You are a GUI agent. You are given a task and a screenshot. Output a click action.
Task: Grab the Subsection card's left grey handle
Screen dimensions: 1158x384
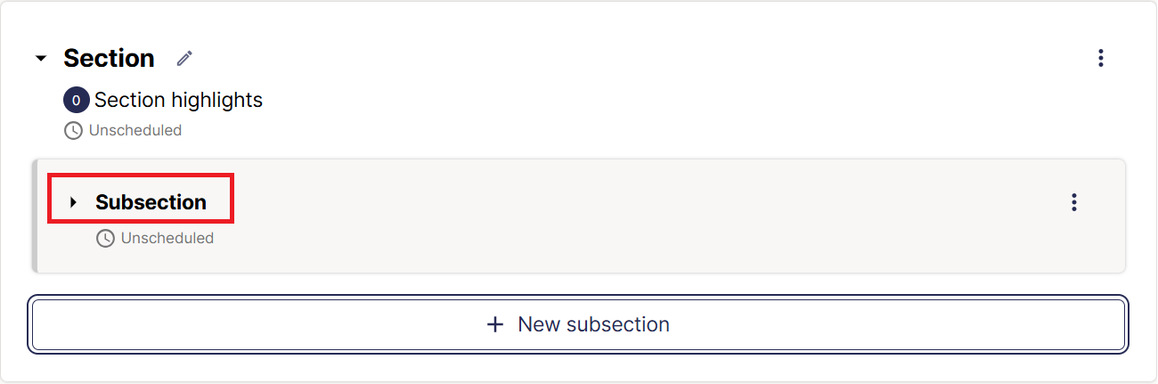35,216
